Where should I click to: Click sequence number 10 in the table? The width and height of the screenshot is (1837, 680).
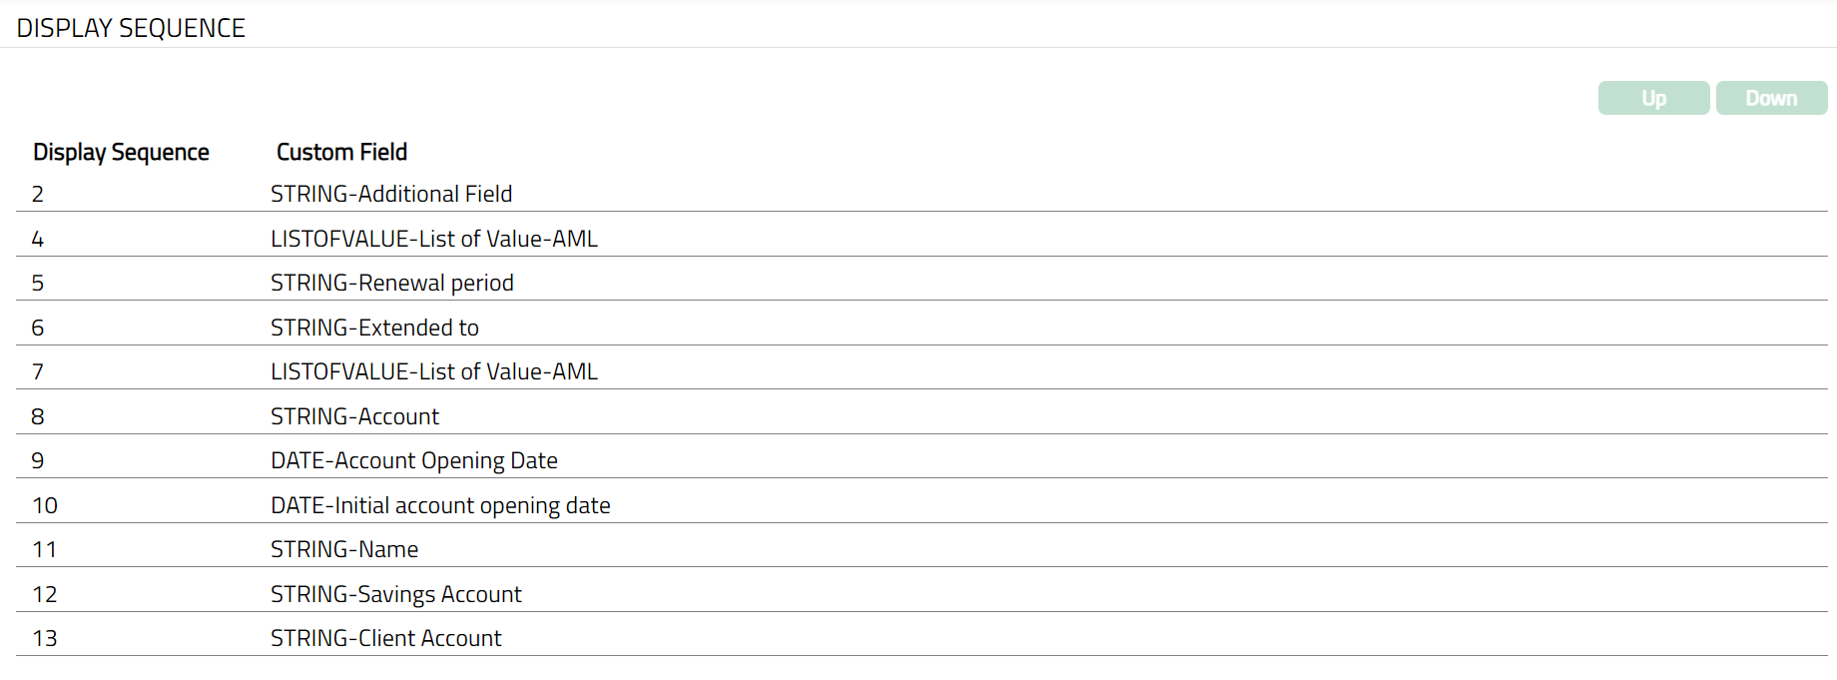click(x=45, y=505)
